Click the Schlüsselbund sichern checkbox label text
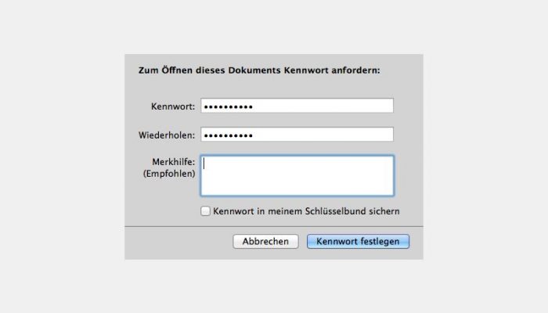Viewport: 548px width, 313px height. (x=306, y=211)
